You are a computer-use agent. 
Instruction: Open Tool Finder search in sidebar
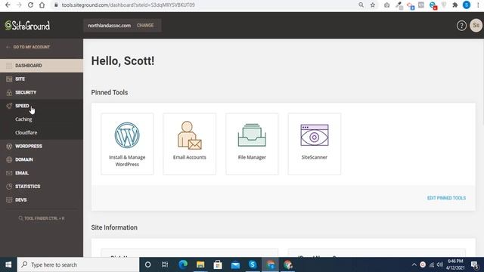click(x=42, y=218)
